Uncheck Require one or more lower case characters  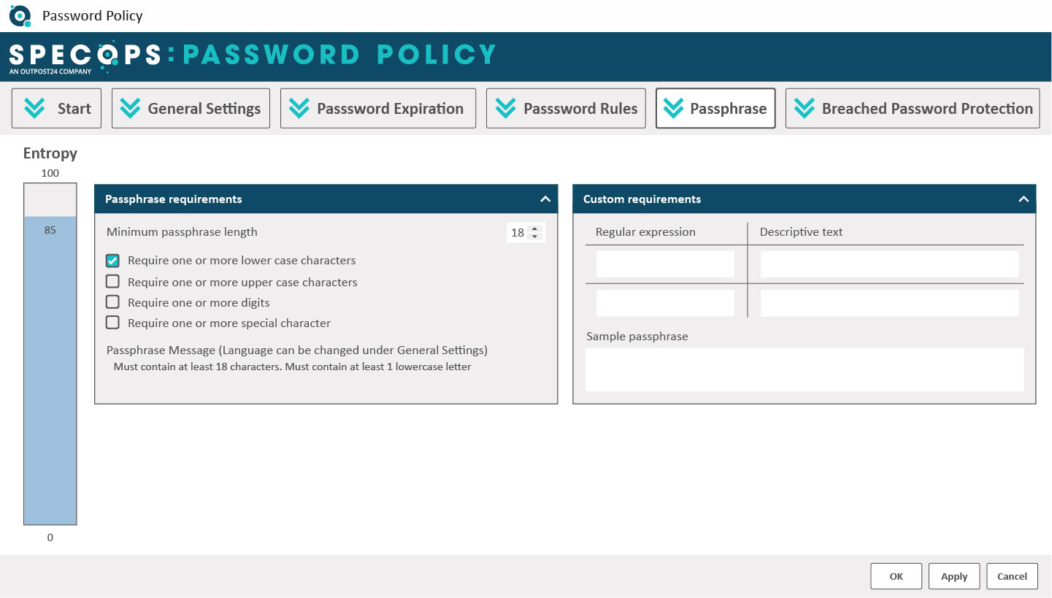112,261
